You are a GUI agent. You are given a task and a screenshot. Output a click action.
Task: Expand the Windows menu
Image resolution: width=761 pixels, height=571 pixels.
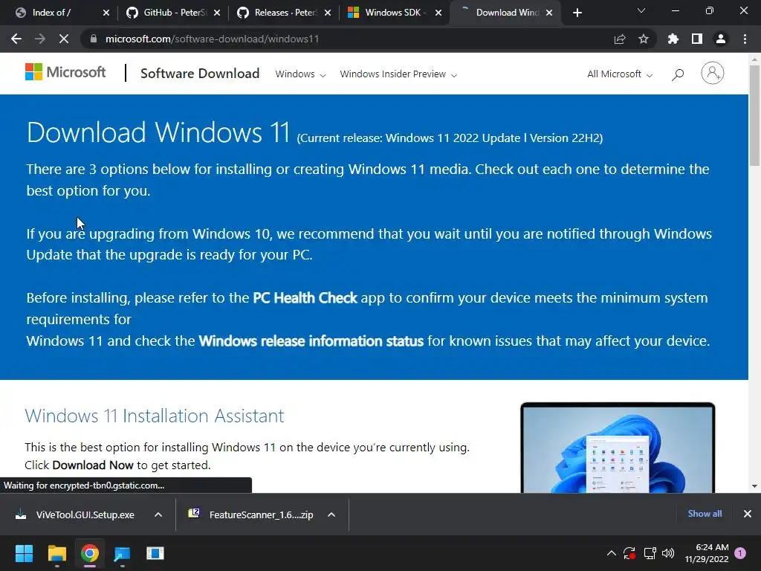click(x=300, y=74)
